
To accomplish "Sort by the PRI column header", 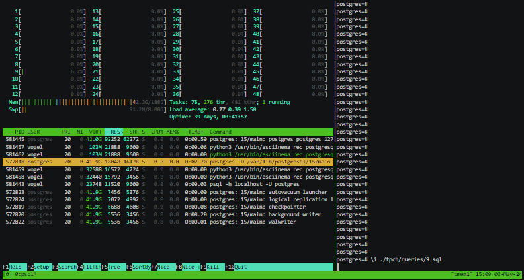I will (x=66, y=132).
